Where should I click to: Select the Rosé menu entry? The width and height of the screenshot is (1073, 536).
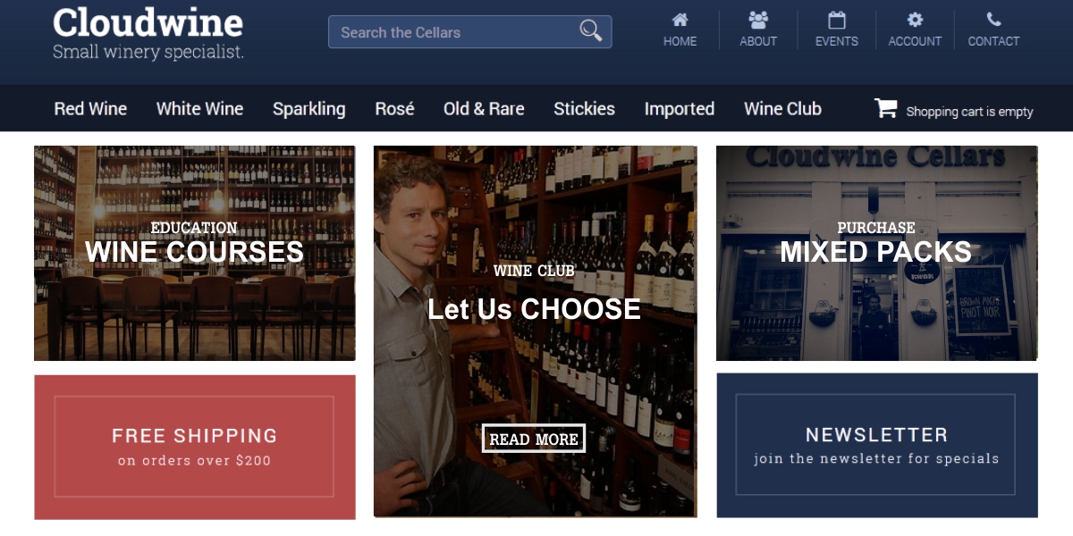point(393,108)
